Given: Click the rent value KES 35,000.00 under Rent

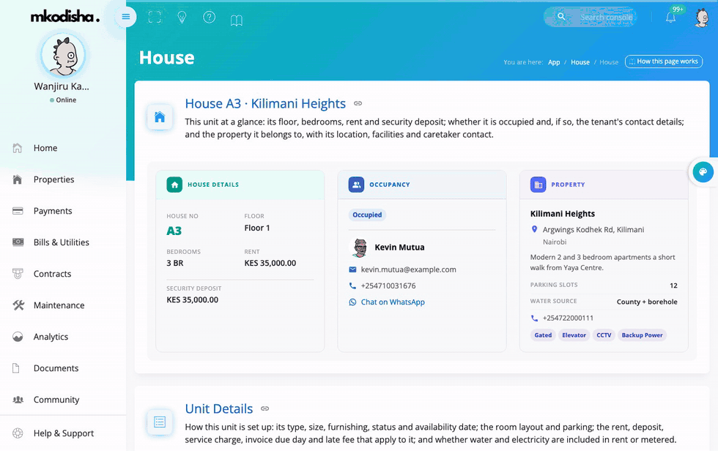Looking at the screenshot, I should pyautogui.click(x=270, y=263).
